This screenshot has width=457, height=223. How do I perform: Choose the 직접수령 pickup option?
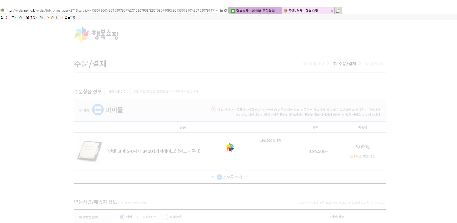point(165,217)
